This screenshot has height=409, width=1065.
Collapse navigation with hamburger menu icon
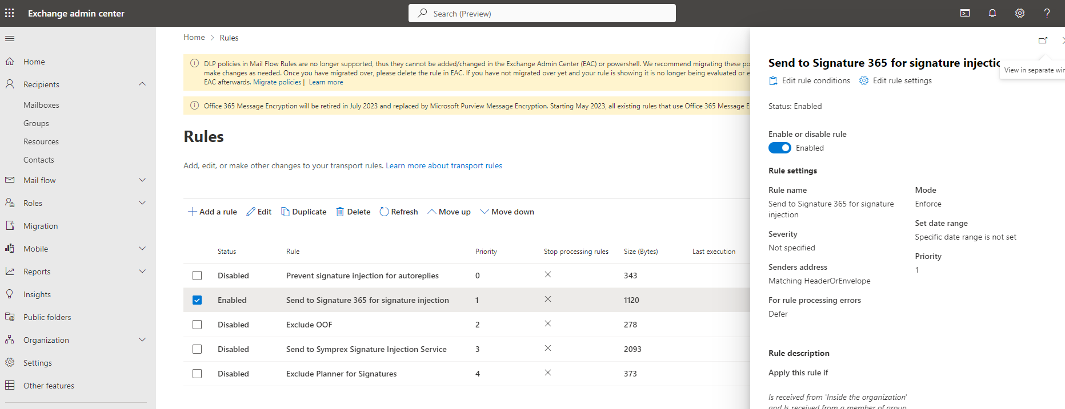point(10,39)
